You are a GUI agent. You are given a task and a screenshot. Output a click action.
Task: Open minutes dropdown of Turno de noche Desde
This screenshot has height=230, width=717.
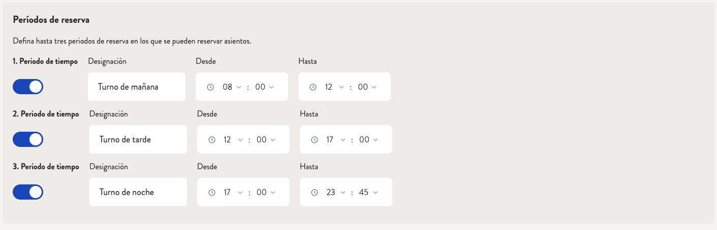tap(266, 193)
